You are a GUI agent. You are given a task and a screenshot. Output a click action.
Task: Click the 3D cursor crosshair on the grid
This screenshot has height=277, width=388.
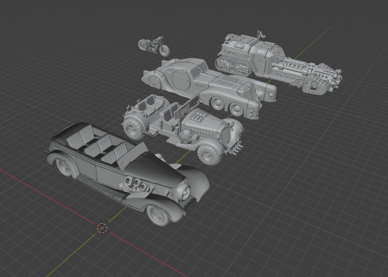[x=102, y=228]
